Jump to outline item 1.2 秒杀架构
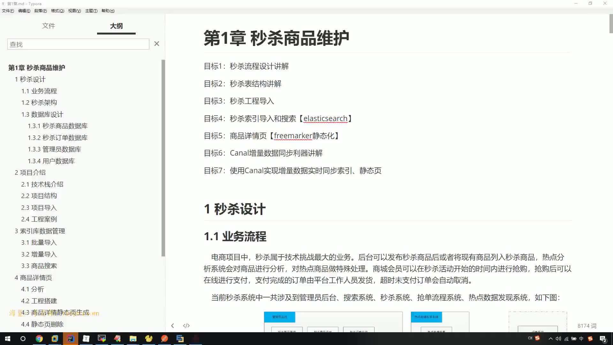The width and height of the screenshot is (613, 345). pyautogui.click(x=39, y=103)
